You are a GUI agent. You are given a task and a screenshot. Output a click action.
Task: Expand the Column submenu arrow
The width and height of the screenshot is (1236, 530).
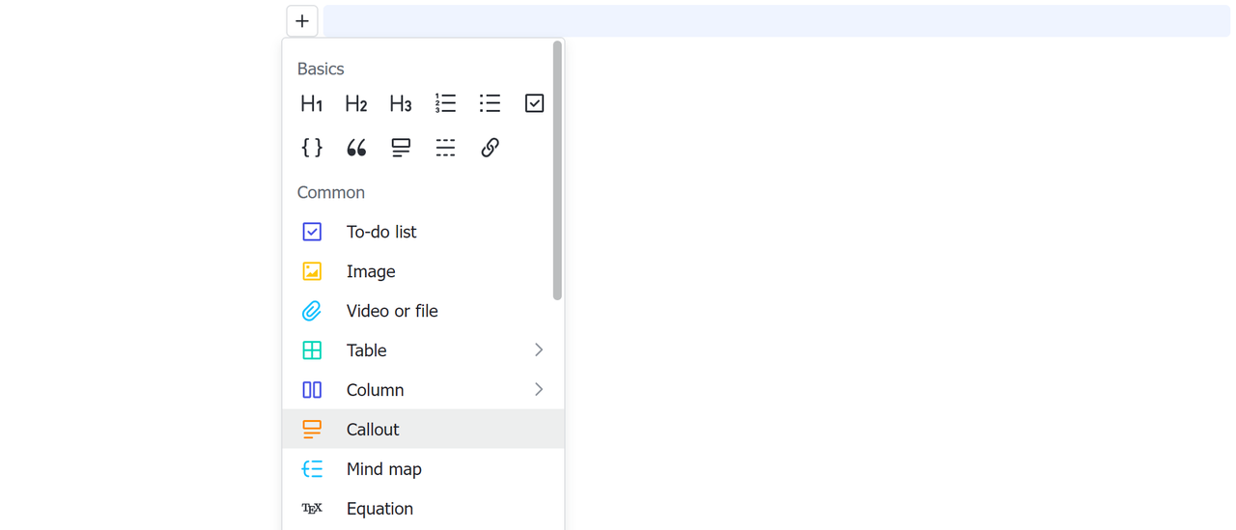click(x=539, y=390)
